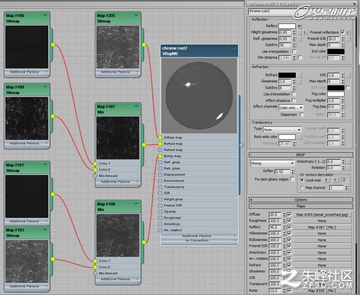
Task: Open the Back-side color swatch
Action: (x=287, y=137)
